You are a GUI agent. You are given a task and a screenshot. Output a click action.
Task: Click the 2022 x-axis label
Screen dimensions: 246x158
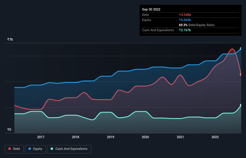tap(215, 137)
